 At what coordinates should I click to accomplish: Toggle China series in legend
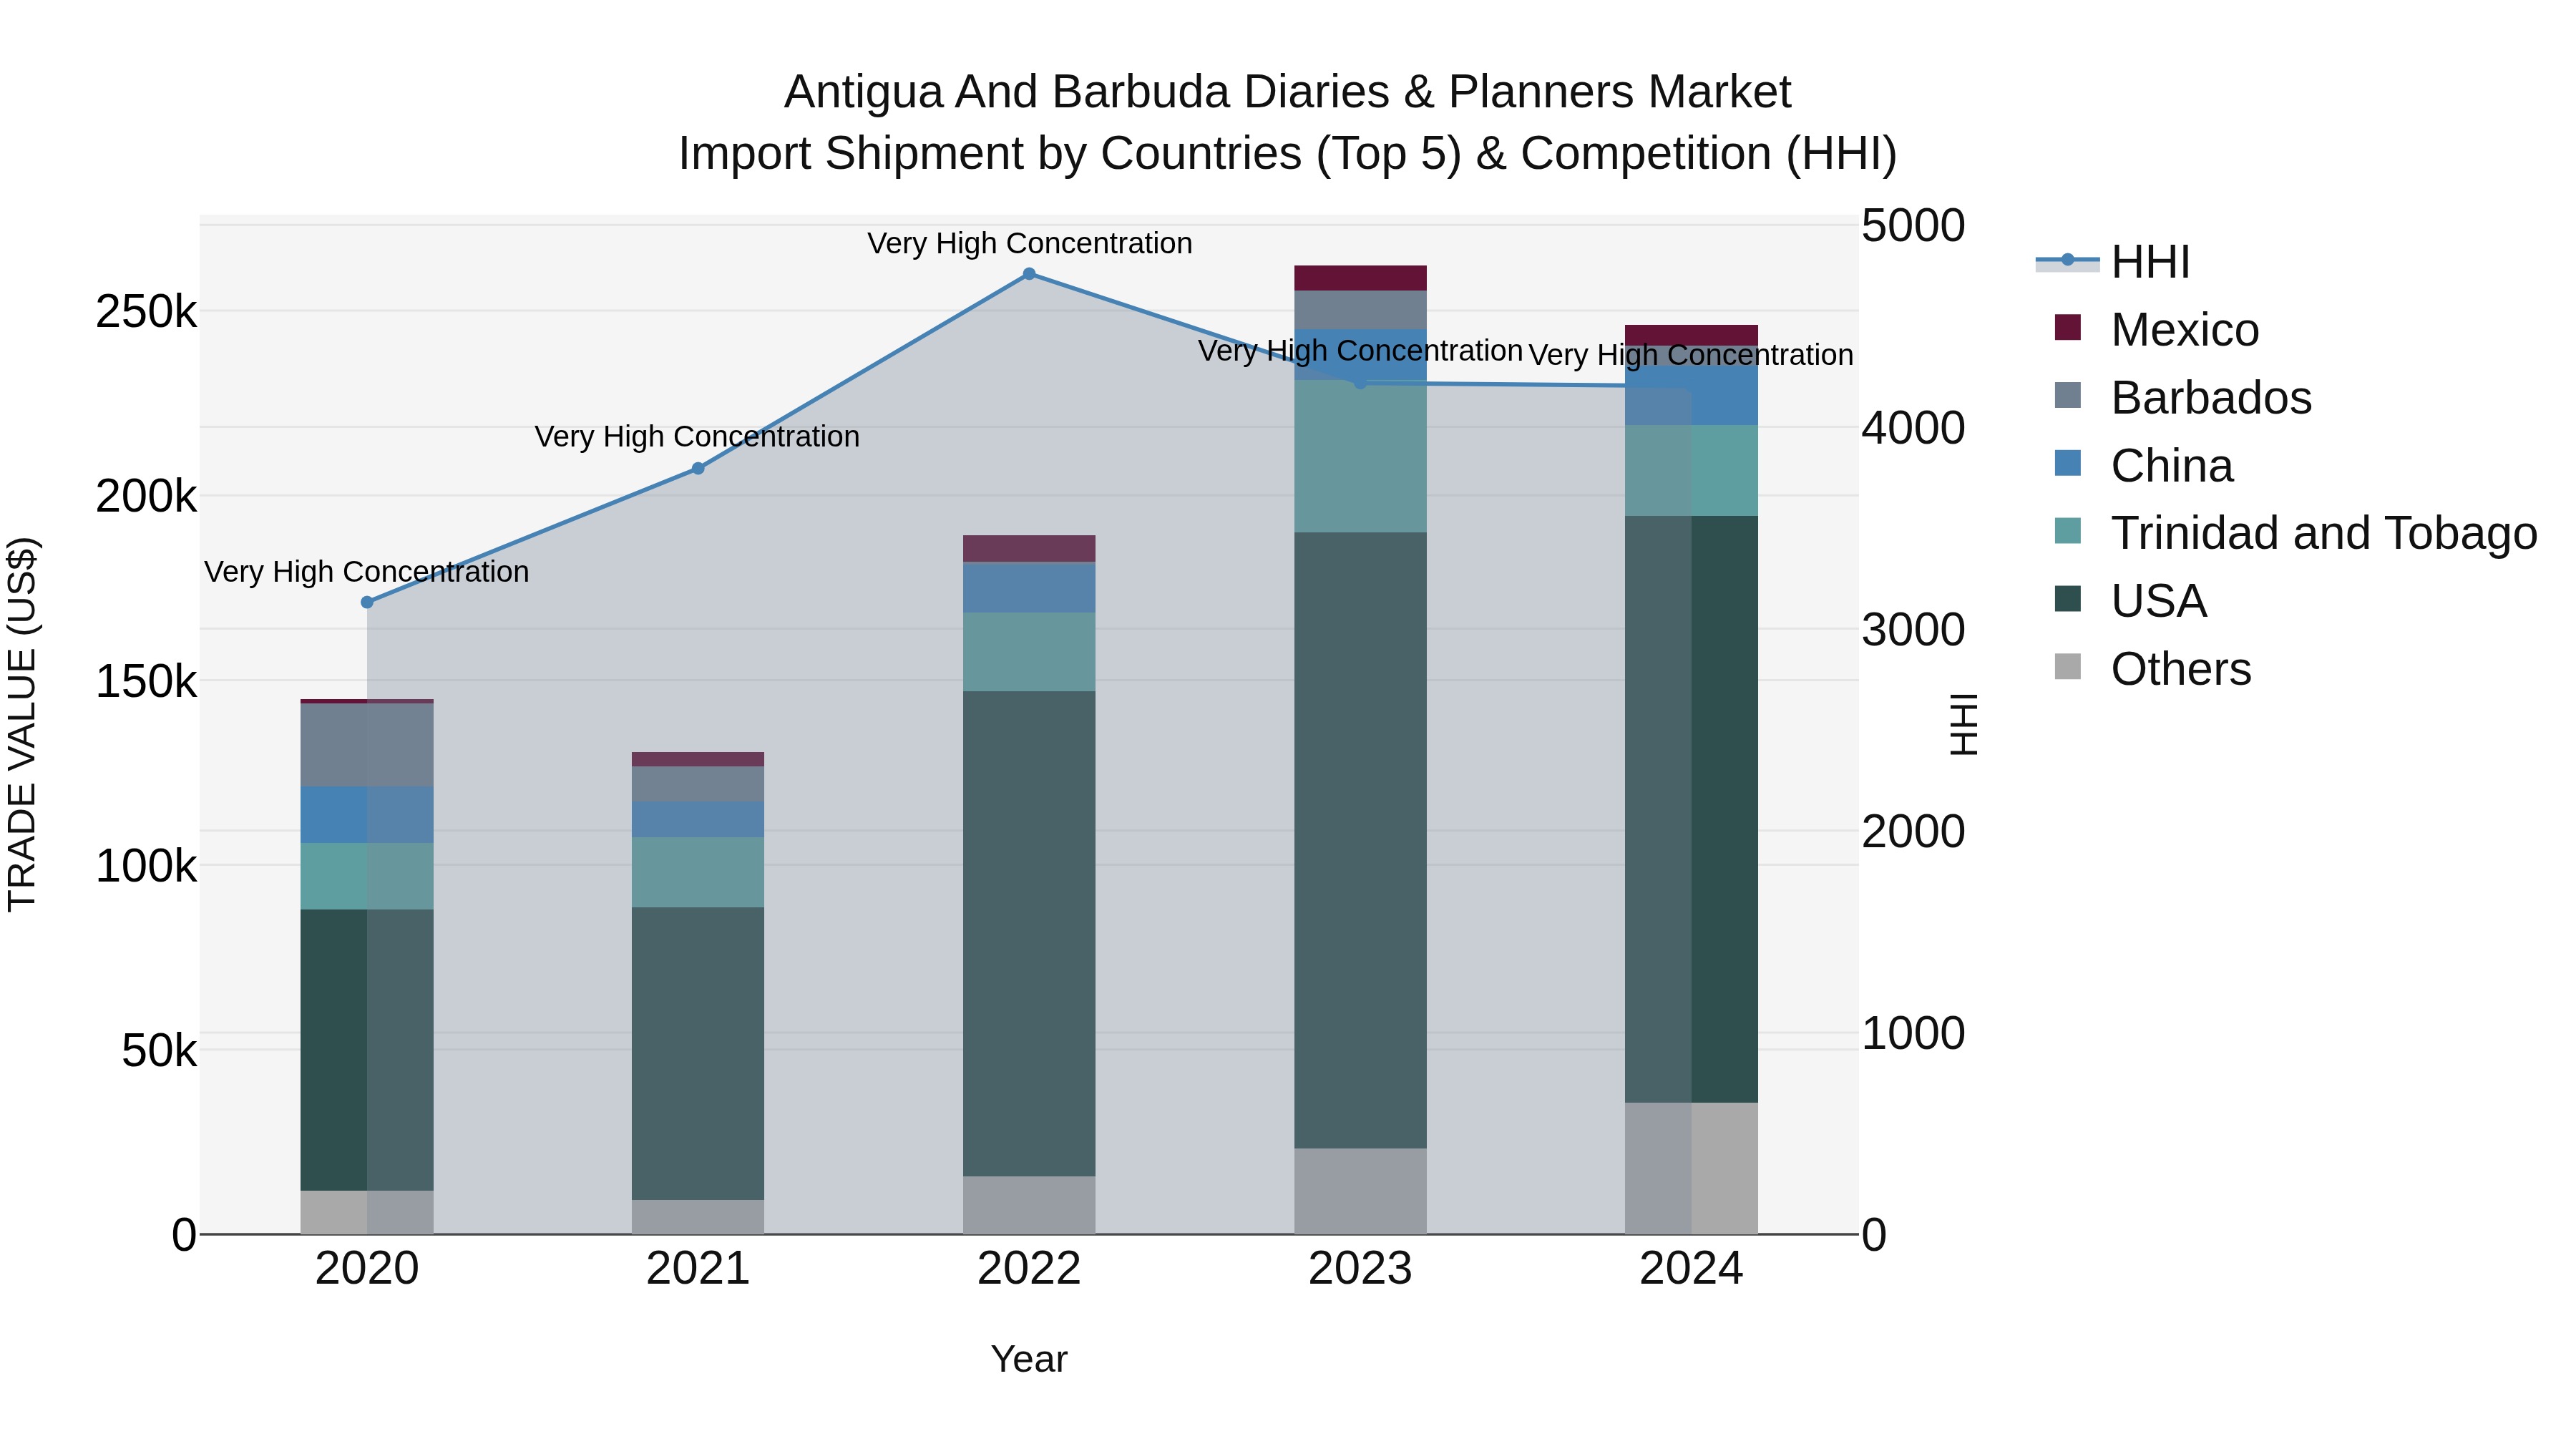[x=2143, y=466]
